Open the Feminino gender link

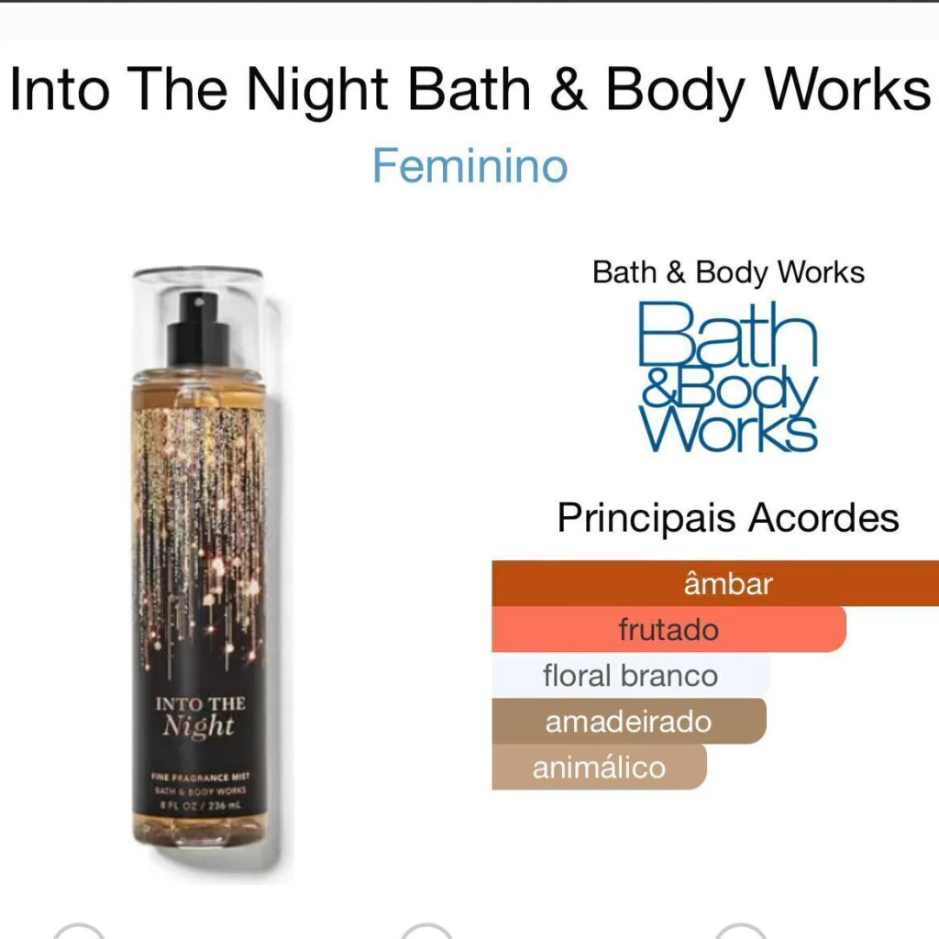coord(470,166)
